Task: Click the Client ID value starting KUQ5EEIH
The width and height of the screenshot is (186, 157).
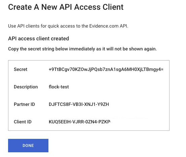Action: coord(80,122)
